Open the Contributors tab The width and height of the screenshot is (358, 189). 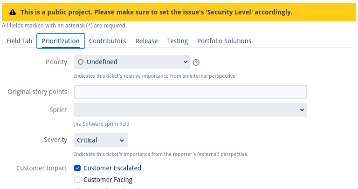coord(108,41)
